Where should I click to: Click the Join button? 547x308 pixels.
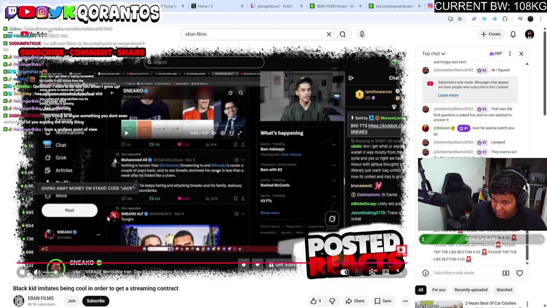pos(71,301)
